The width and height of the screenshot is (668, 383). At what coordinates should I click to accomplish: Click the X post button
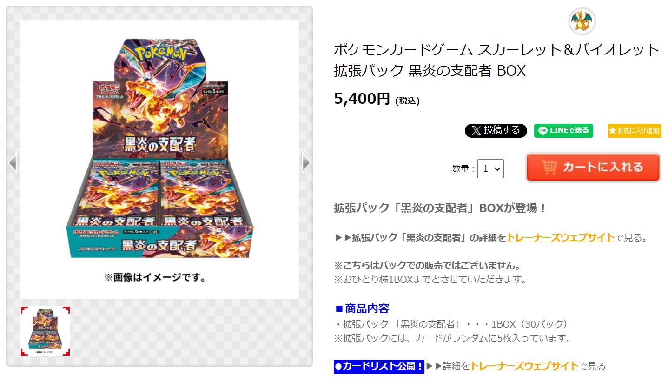pyautogui.click(x=496, y=131)
